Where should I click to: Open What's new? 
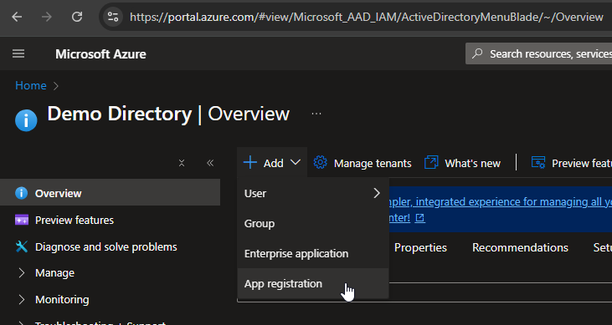(x=462, y=163)
